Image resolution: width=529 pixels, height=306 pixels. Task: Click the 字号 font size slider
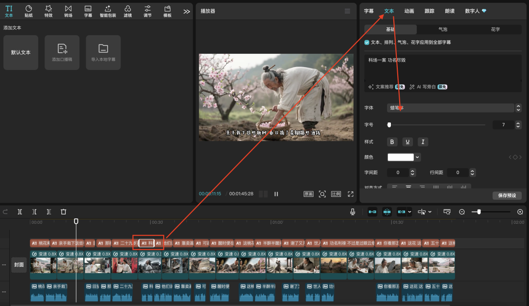[x=436, y=125]
